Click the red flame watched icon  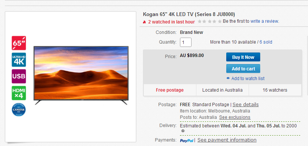pos(144,22)
